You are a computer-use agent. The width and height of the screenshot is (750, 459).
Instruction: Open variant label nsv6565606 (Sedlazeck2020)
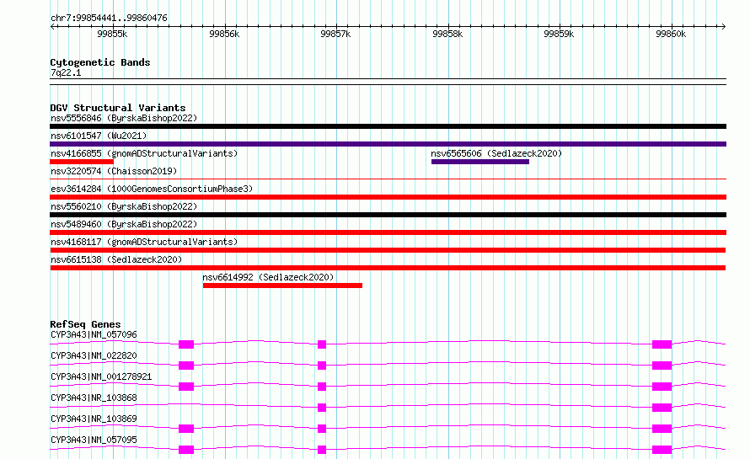click(496, 153)
